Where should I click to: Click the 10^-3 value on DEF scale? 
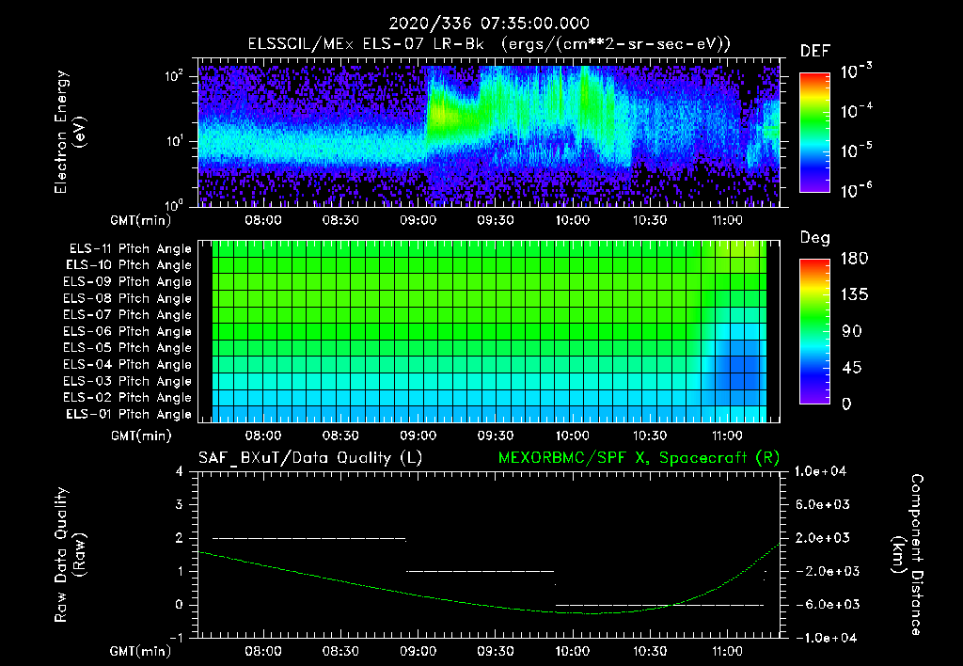856,71
